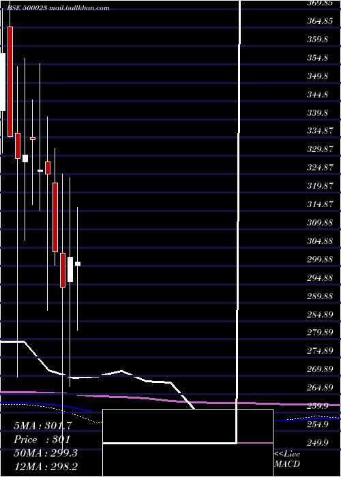
Task: Click the 359.8 price axis label
Action: click(x=318, y=40)
